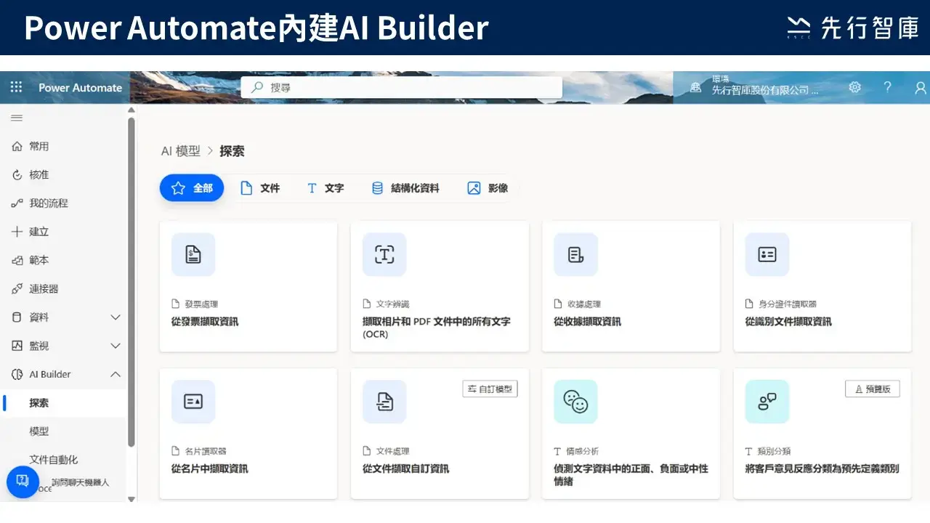
Task: Click the connector icon beside 連接器
Action: pyautogui.click(x=17, y=289)
